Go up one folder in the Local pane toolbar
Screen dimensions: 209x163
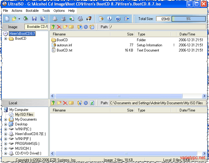(53, 103)
